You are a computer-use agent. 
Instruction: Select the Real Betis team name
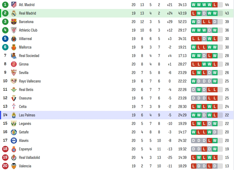[26, 90]
